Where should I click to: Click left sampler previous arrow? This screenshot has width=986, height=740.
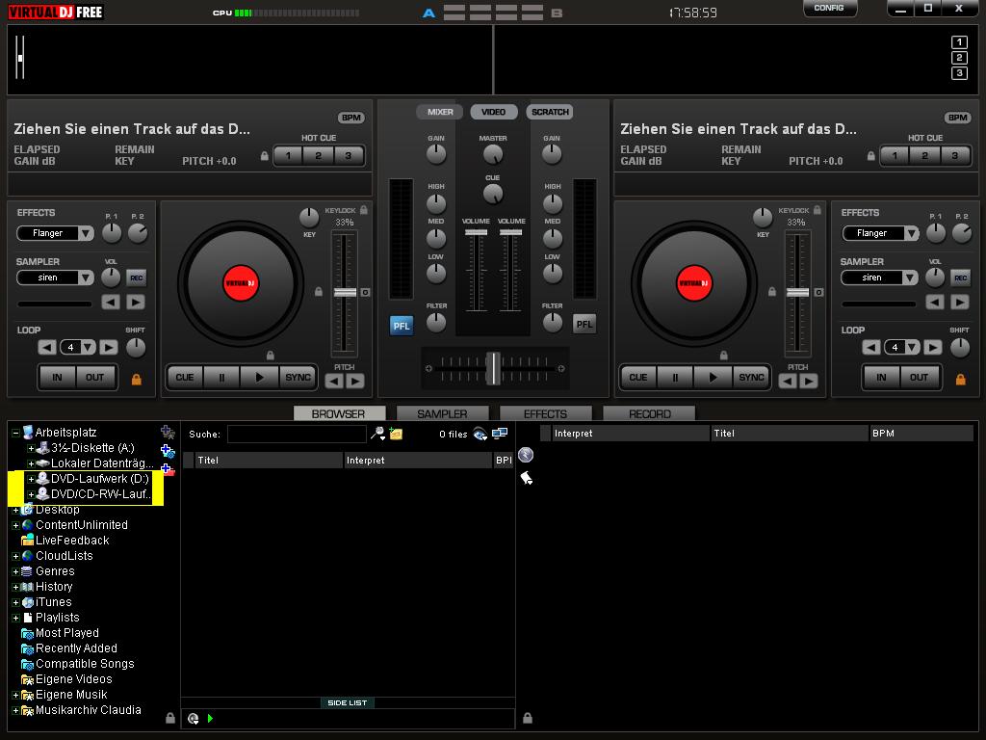pyautogui.click(x=111, y=302)
